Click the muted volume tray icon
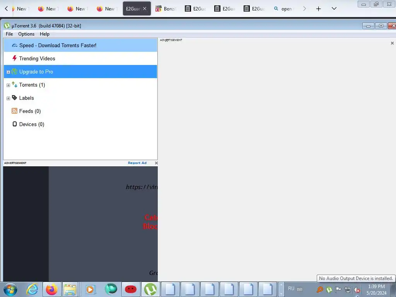396x297 pixels. click(357, 290)
